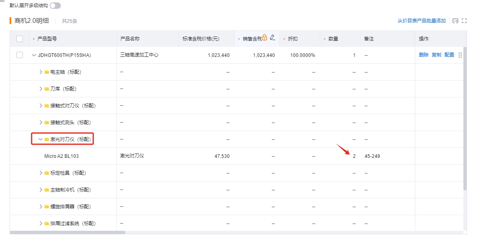This screenshot has height=248, width=487.
Task: Click standard price 1,023,440 under 标准含税价格
Action: (219, 55)
